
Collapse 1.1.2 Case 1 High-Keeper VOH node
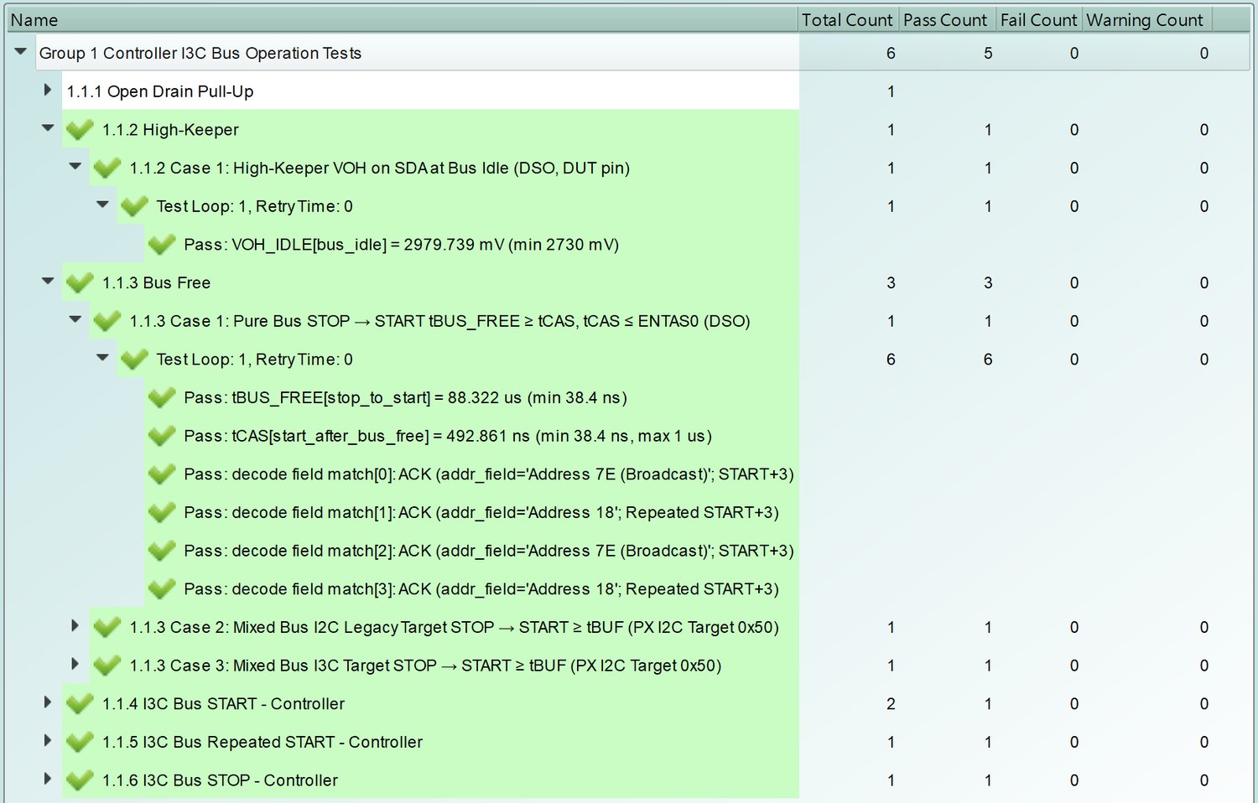75,166
